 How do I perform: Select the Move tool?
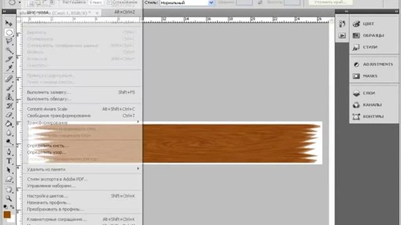tap(9, 24)
